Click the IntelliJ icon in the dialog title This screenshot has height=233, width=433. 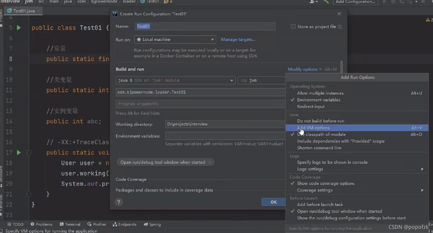[x=115, y=14]
